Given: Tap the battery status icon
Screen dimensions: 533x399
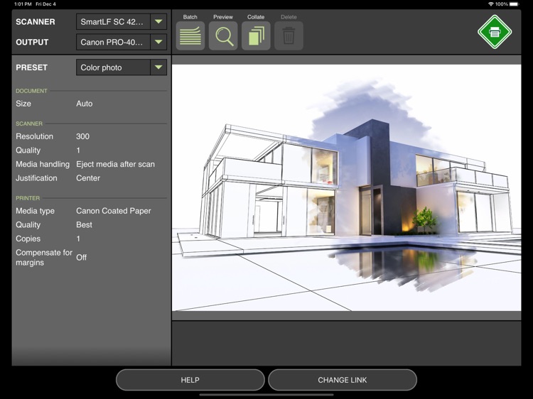Looking at the screenshot, I should 515,4.
